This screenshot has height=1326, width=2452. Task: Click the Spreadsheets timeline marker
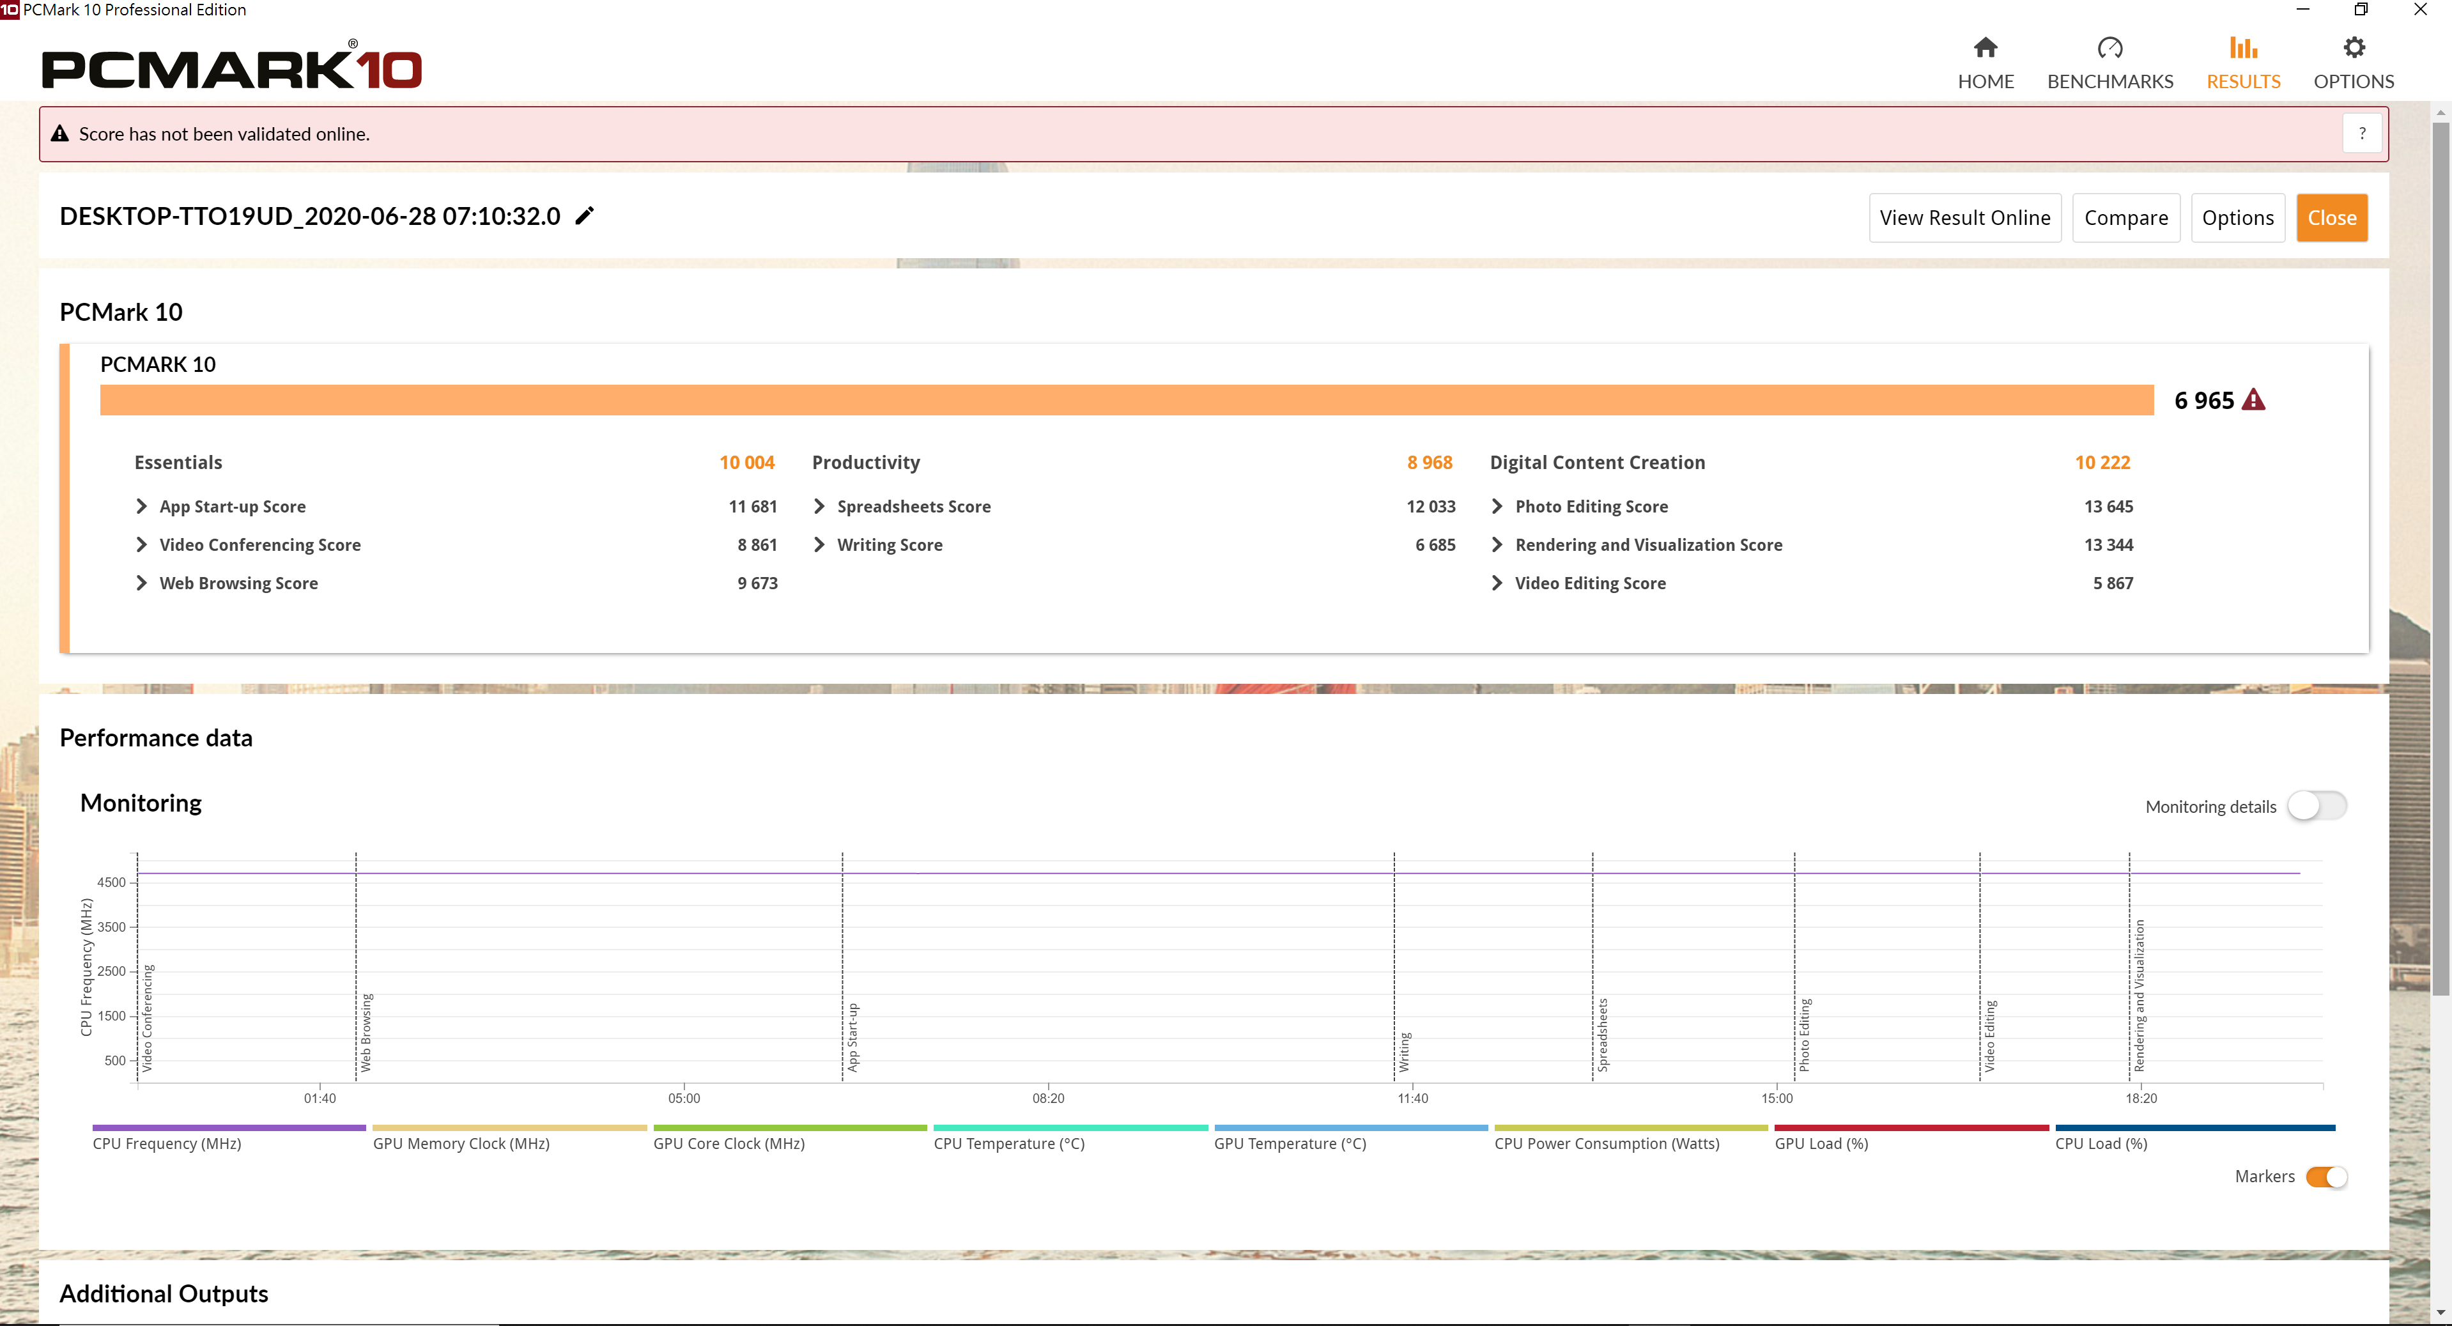pyautogui.click(x=1603, y=1035)
